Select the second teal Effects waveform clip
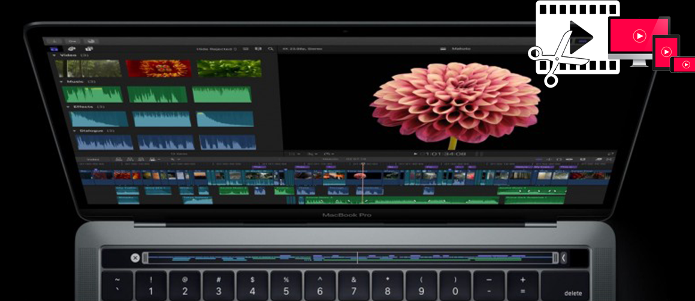This screenshot has height=301, width=695. click(162, 119)
